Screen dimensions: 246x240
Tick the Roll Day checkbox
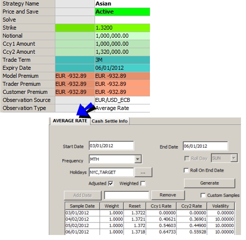tap(187, 158)
